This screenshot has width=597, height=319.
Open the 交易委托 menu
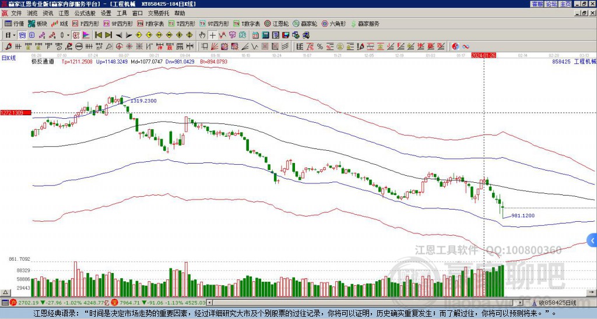click(x=158, y=13)
